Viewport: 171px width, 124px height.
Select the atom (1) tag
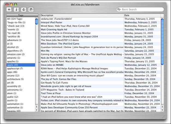[x=21, y=93]
